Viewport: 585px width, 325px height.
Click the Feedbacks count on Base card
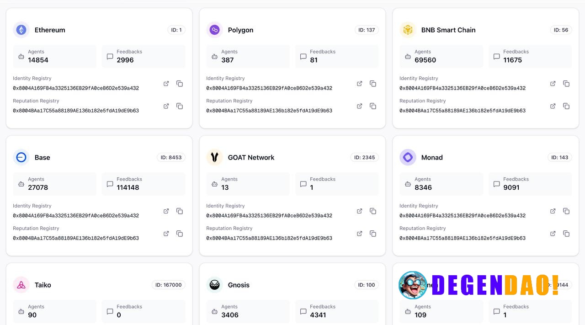click(127, 187)
